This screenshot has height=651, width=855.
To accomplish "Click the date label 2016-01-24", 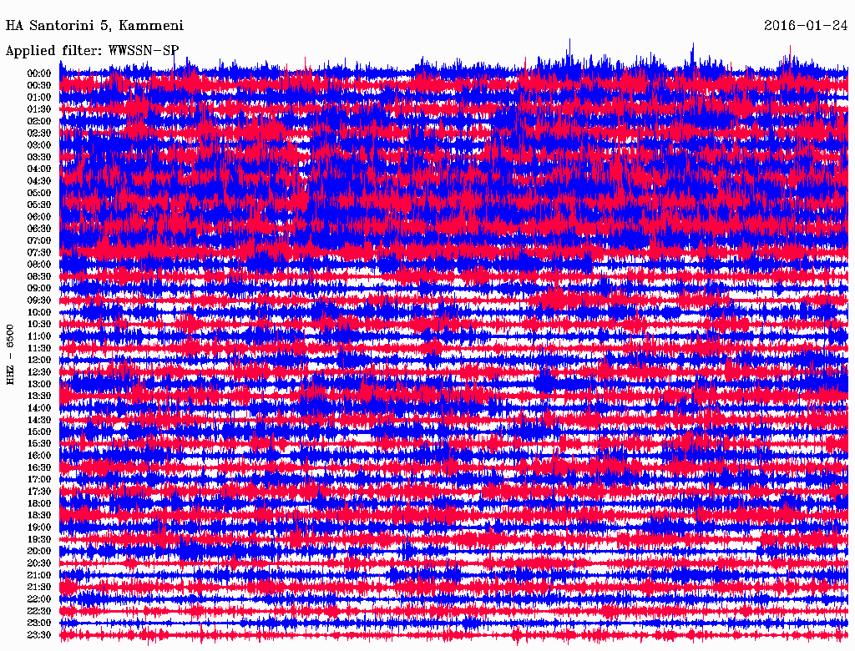I will point(806,26).
